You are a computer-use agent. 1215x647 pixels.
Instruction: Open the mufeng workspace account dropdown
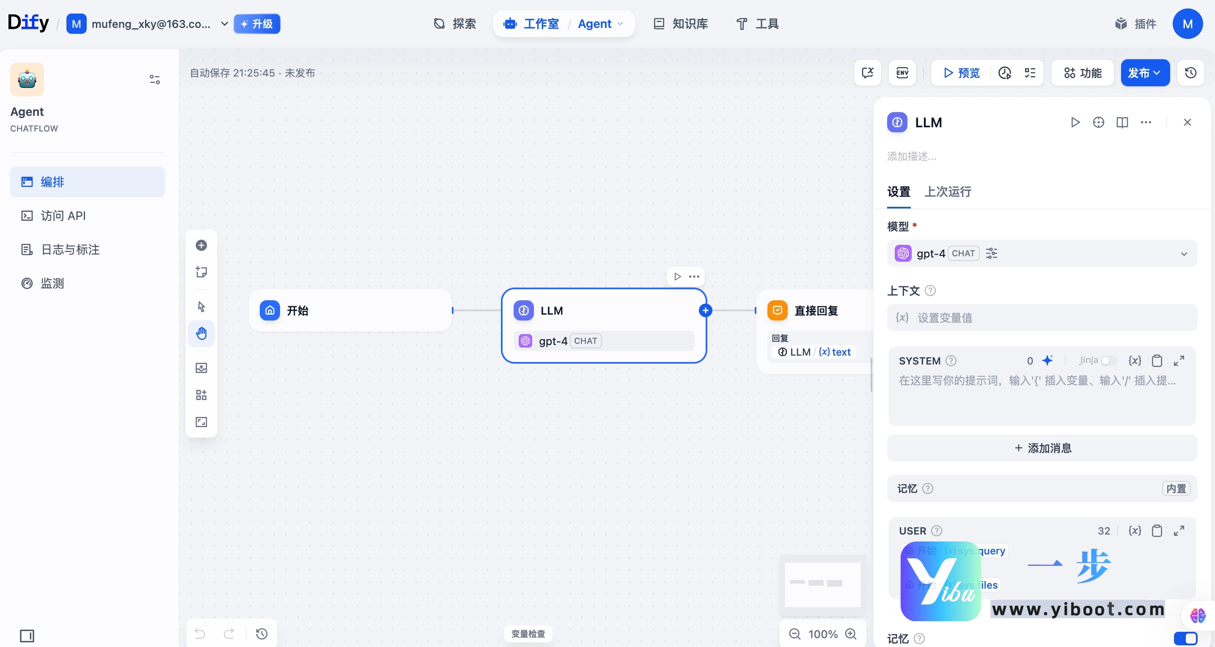click(x=224, y=24)
